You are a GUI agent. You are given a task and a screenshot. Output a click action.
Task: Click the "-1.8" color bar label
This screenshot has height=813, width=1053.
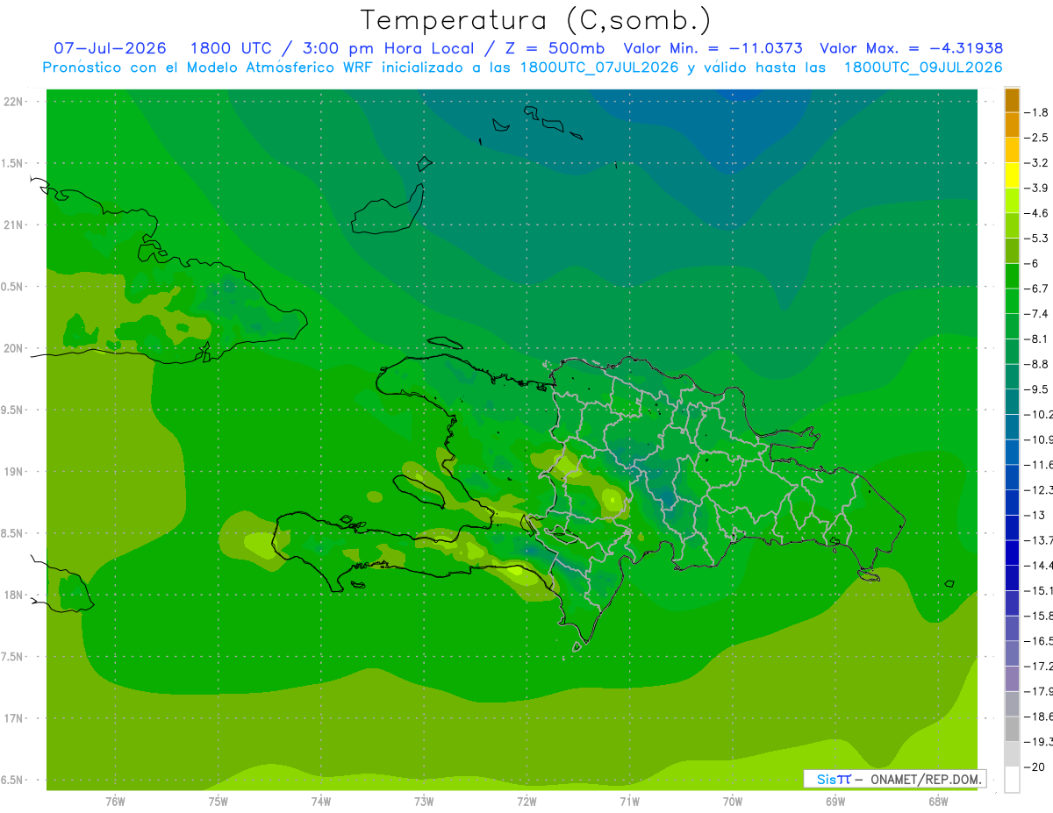click(1036, 112)
